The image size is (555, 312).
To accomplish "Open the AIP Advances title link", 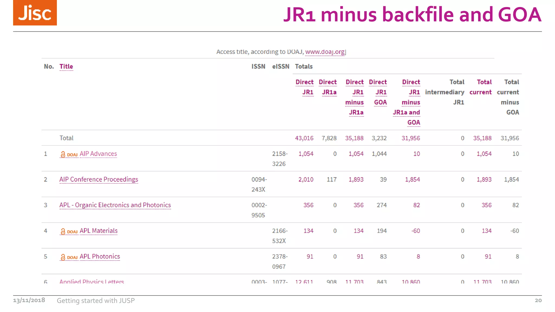I will pos(98,154).
